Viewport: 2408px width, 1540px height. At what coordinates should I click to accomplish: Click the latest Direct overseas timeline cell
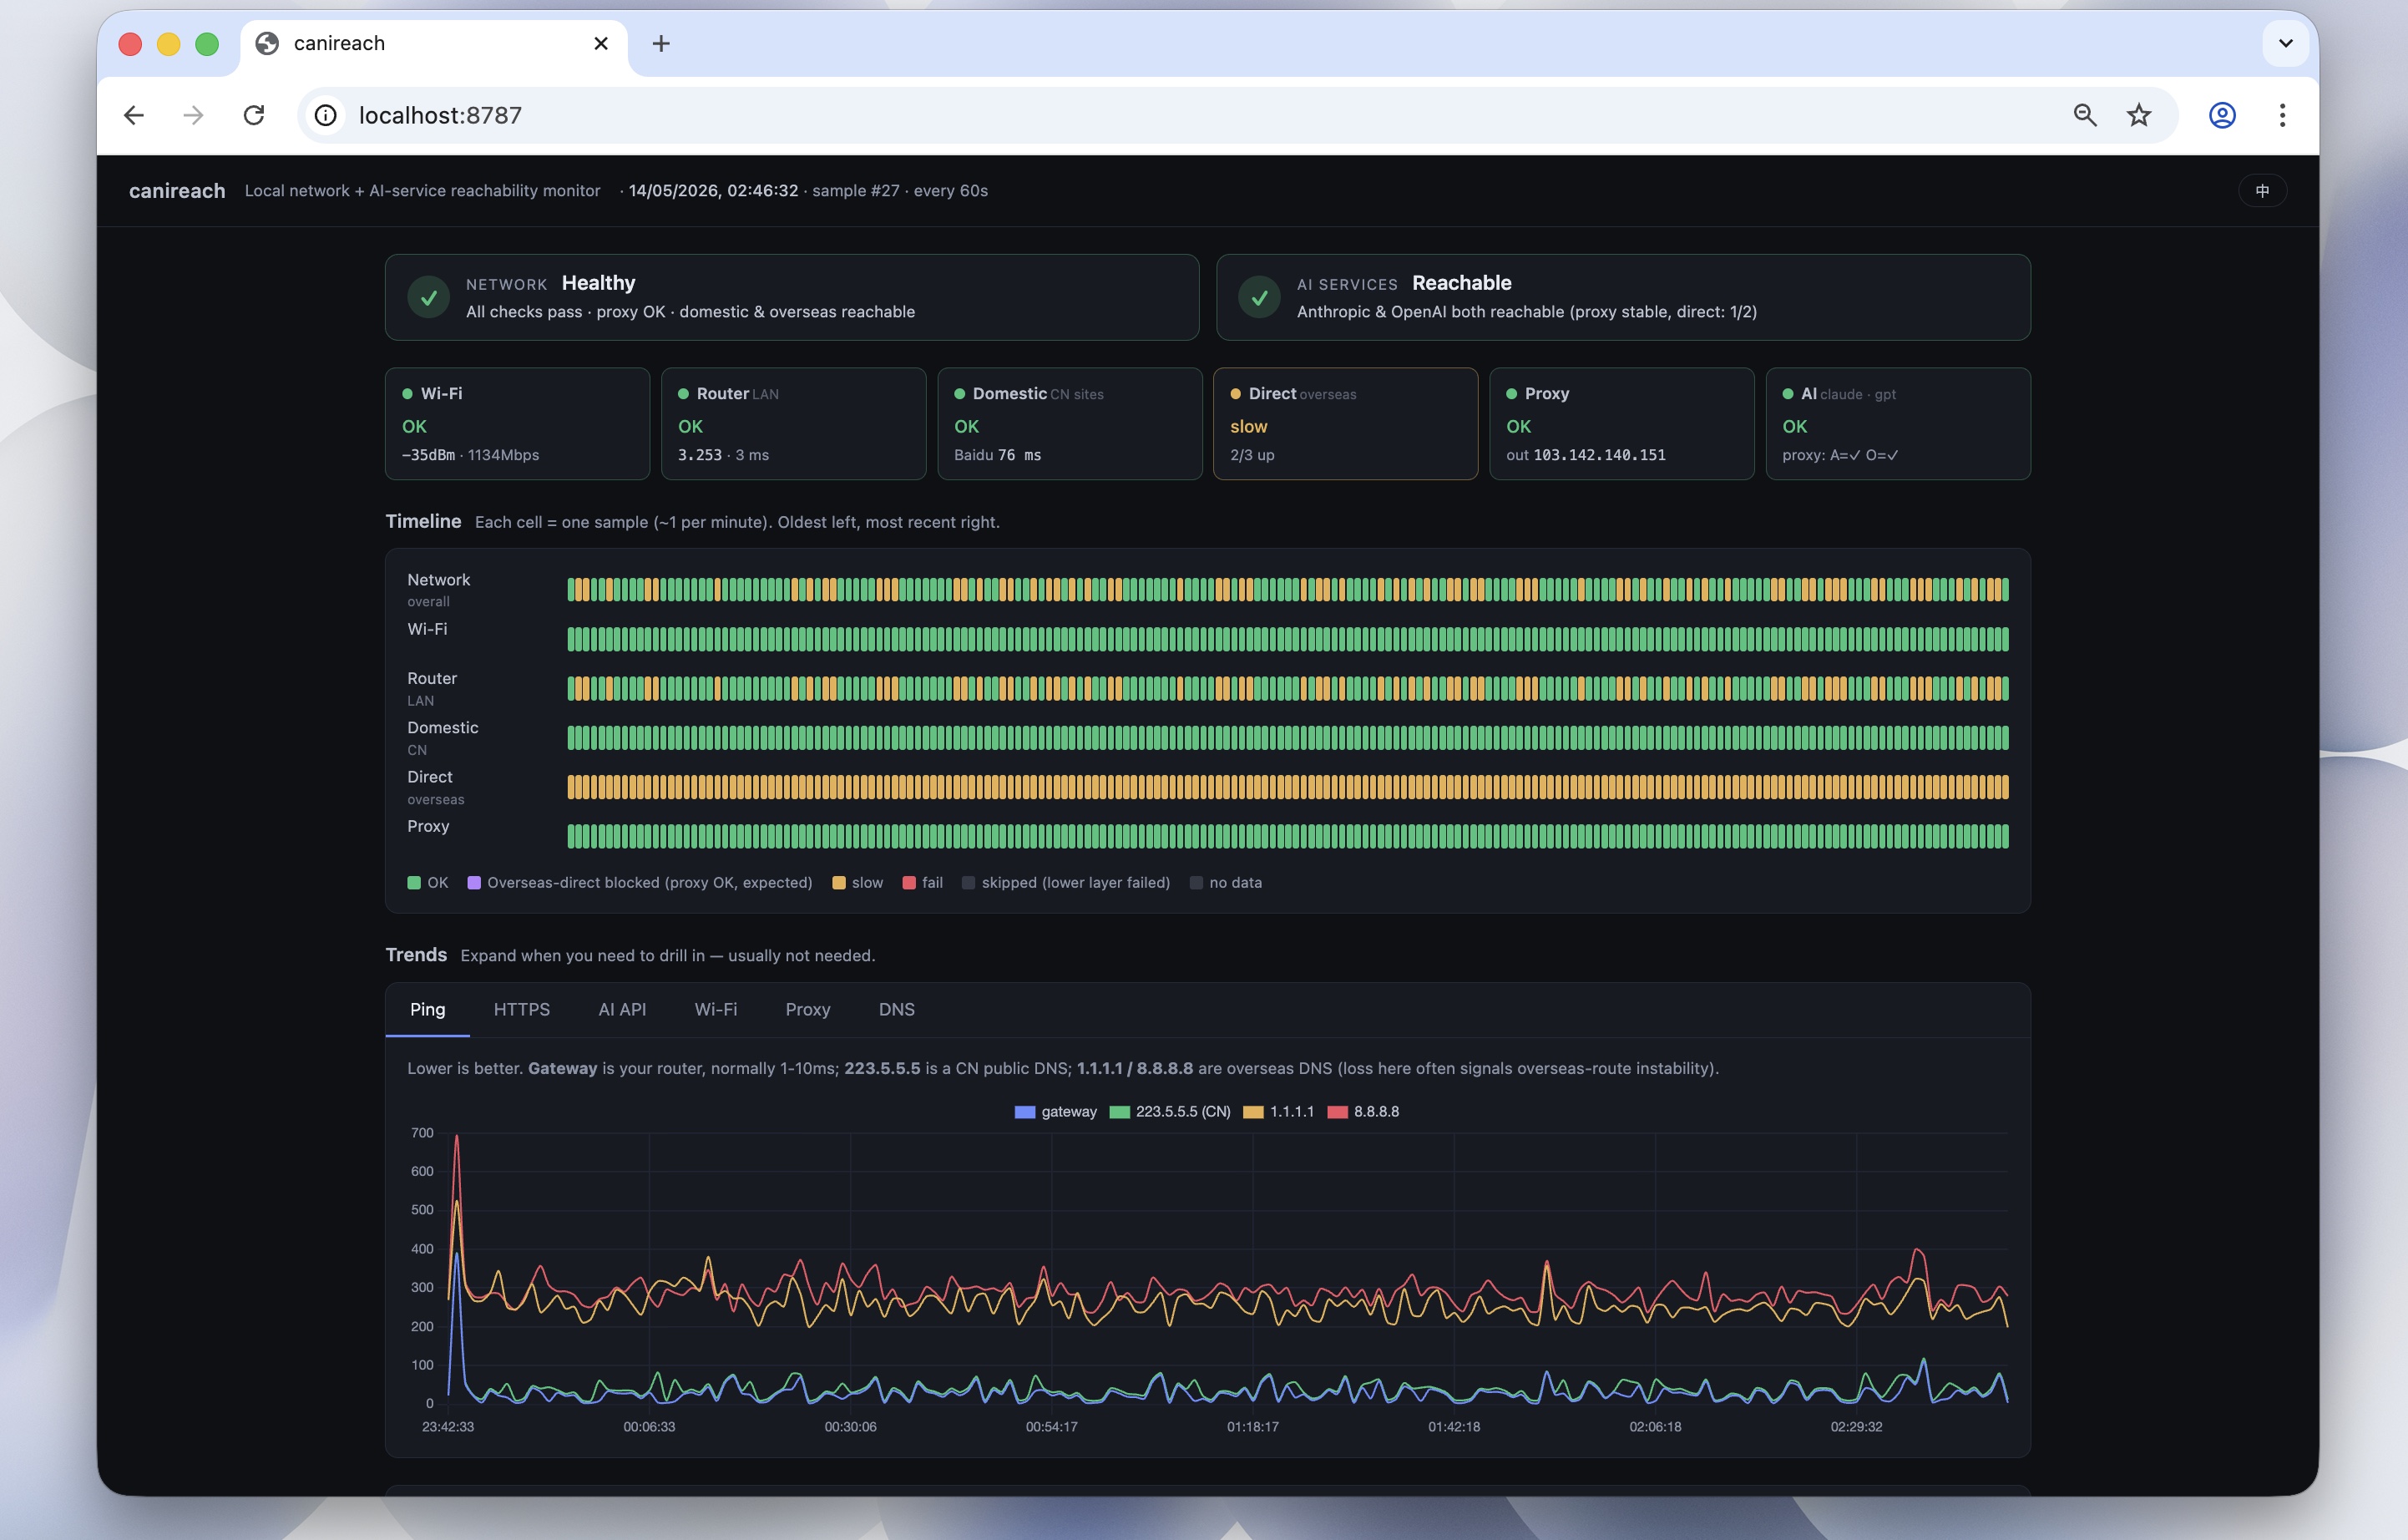point(2005,787)
